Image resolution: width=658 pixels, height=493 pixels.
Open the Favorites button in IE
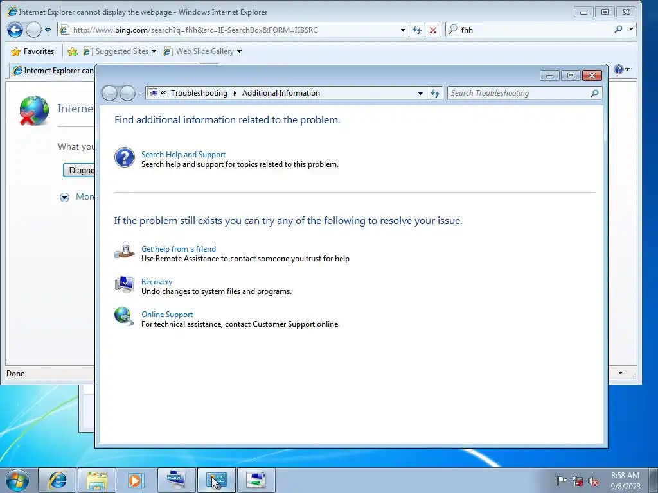[x=33, y=51]
